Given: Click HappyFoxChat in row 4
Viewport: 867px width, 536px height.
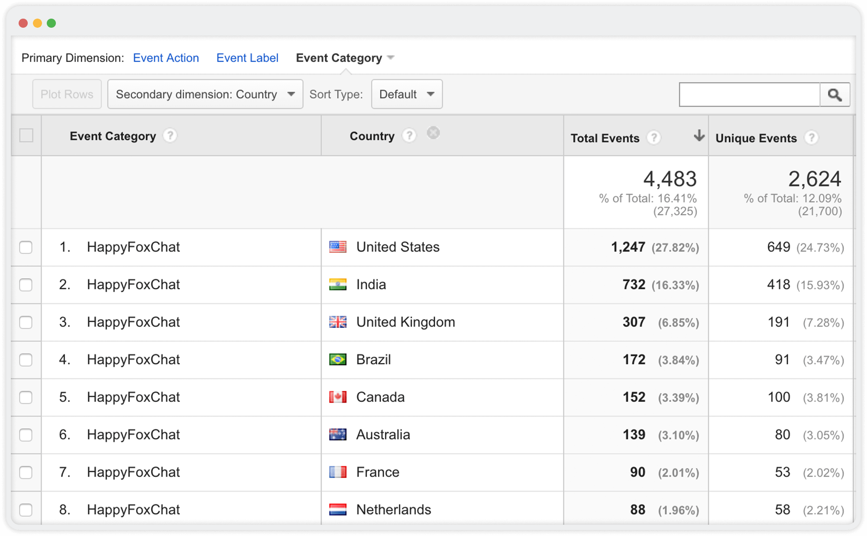Looking at the screenshot, I should click(x=133, y=359).
